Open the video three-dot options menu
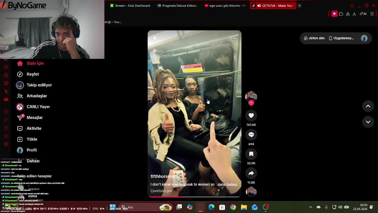This screenshot has height=213, width=378. pyautogui.click(x=233, y=38)
